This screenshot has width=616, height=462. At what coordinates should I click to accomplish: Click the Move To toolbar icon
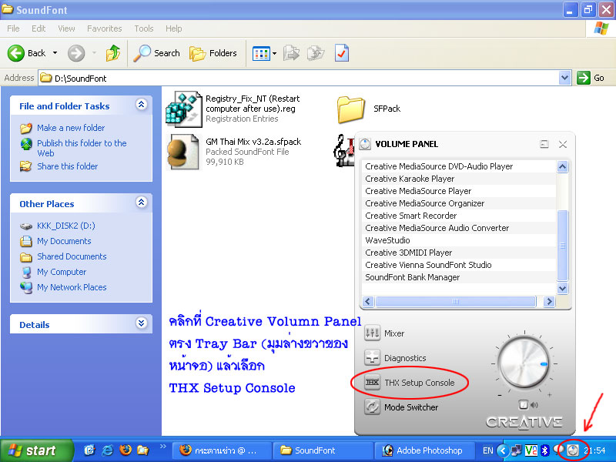(x=291, y=53)
